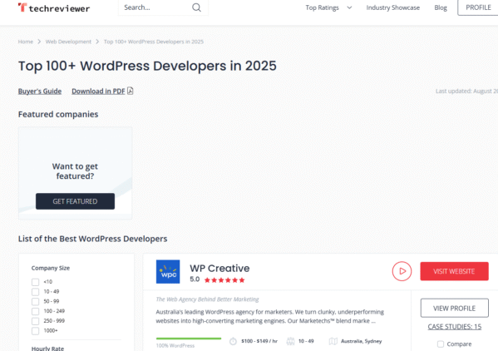Click the 5.0 rating score

point(195,279)
